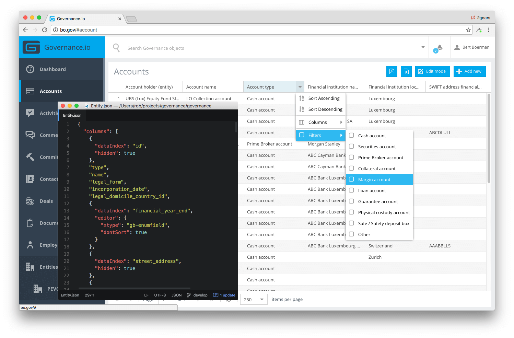Expand the search bar dropdown arrow
The height and width of the screenshot is (338, 514).
click(423, 47)
